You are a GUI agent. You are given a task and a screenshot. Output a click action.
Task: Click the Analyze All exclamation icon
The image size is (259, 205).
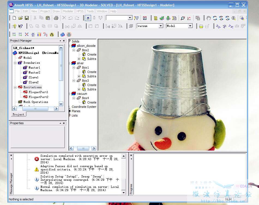point(168,18)
